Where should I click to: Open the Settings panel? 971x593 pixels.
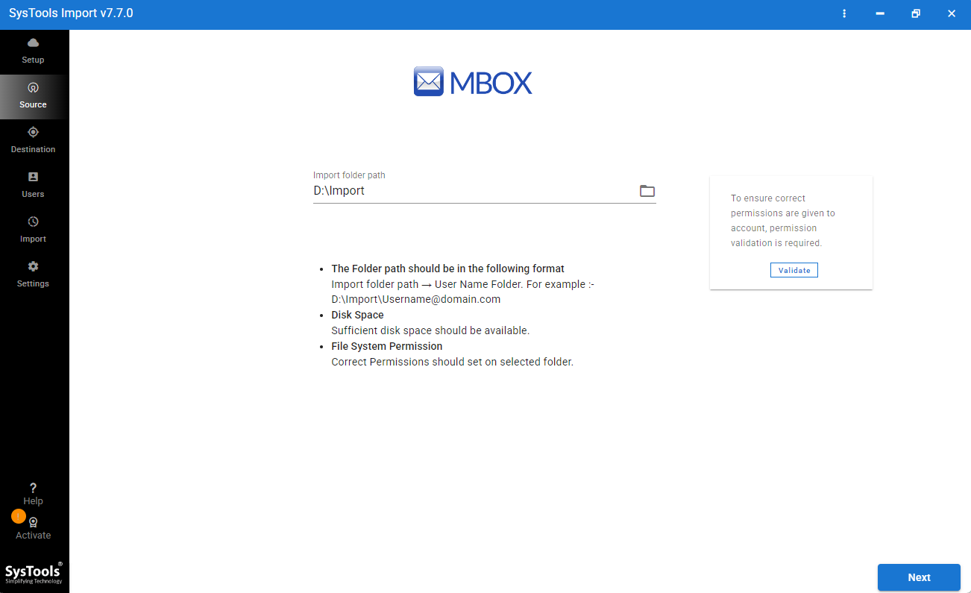coord(33,274)
